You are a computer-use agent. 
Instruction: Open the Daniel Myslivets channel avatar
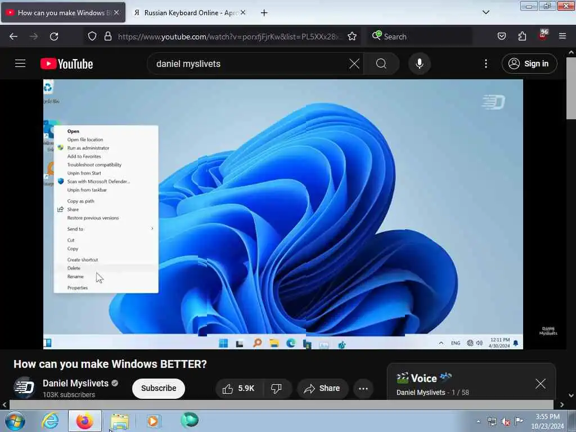point(24,388)
